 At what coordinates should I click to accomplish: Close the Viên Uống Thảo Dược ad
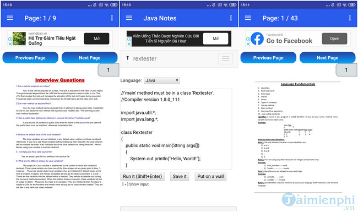pyautogui.click(x=129, y=44)
